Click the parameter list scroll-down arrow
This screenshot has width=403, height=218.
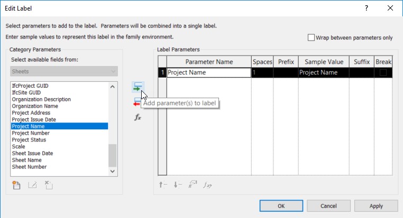coord(112,171)
